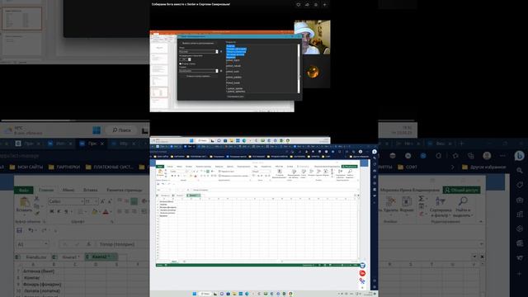Click the scissors floating icon
The height and width of the screenshot is (297, 528).
tap(362, 280)
